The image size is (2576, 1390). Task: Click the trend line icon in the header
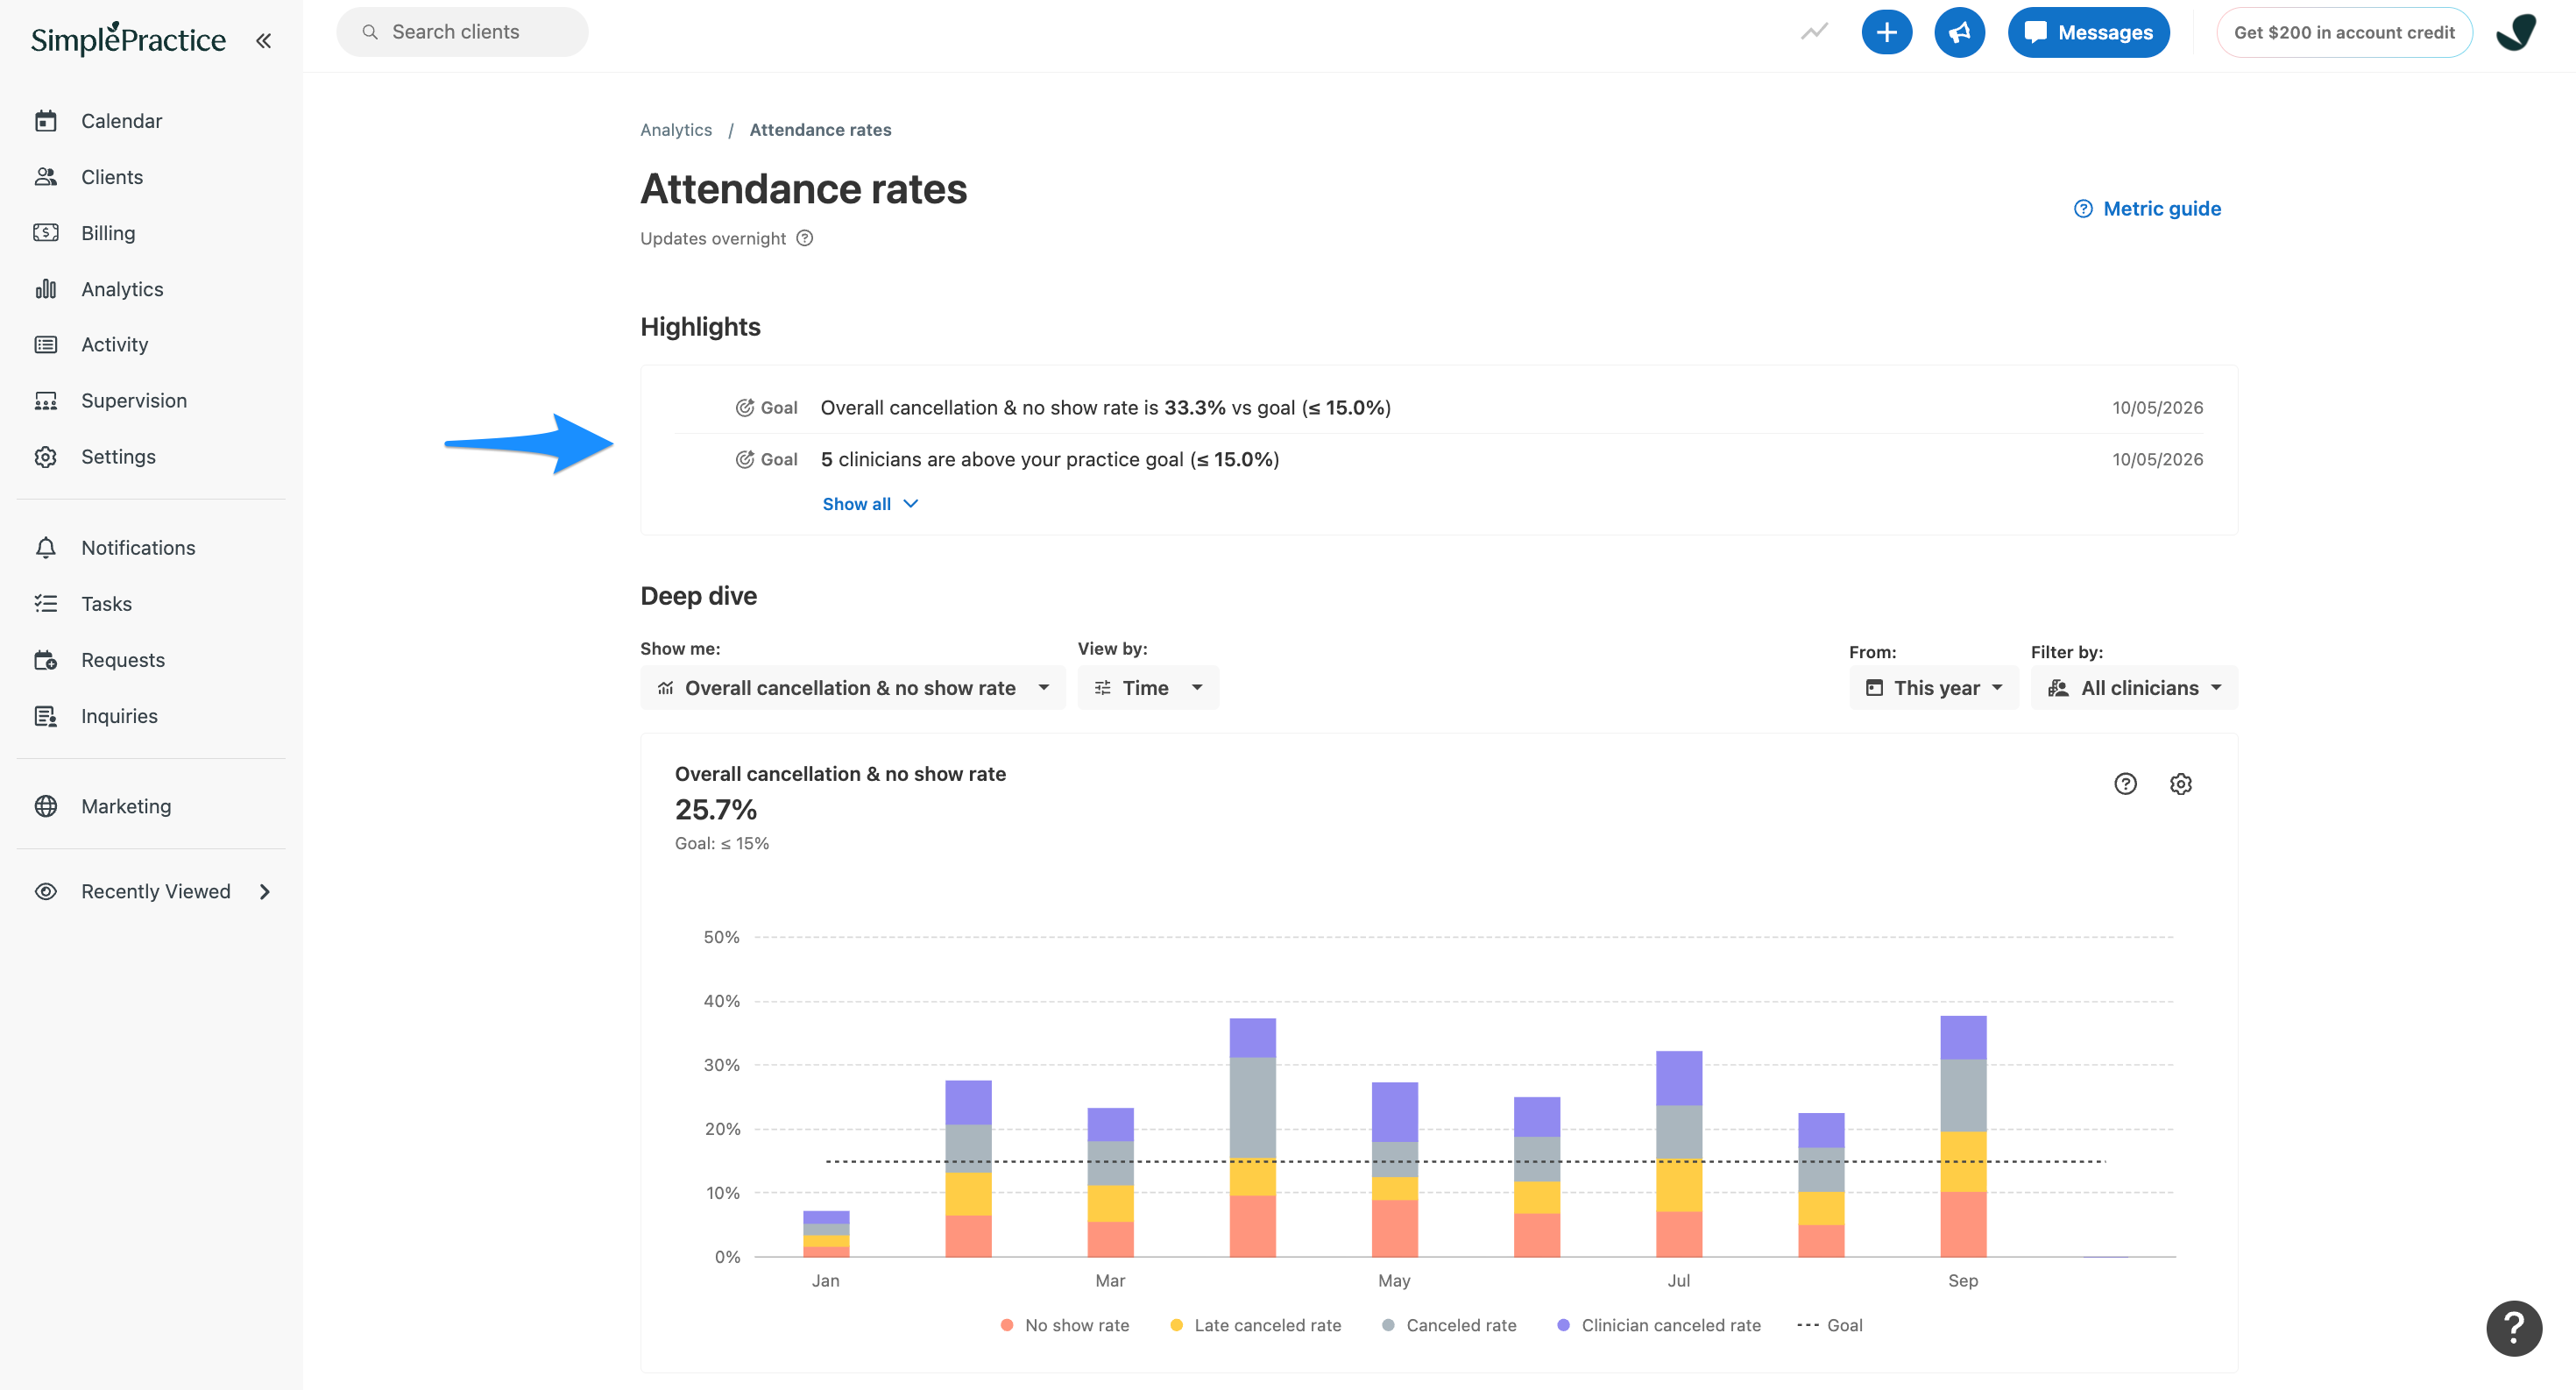pyautogui.click(x=1814, y=32)
